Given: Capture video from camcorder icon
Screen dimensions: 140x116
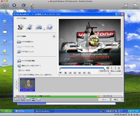Looking at the screenshot, I should (x=21, y=27).
